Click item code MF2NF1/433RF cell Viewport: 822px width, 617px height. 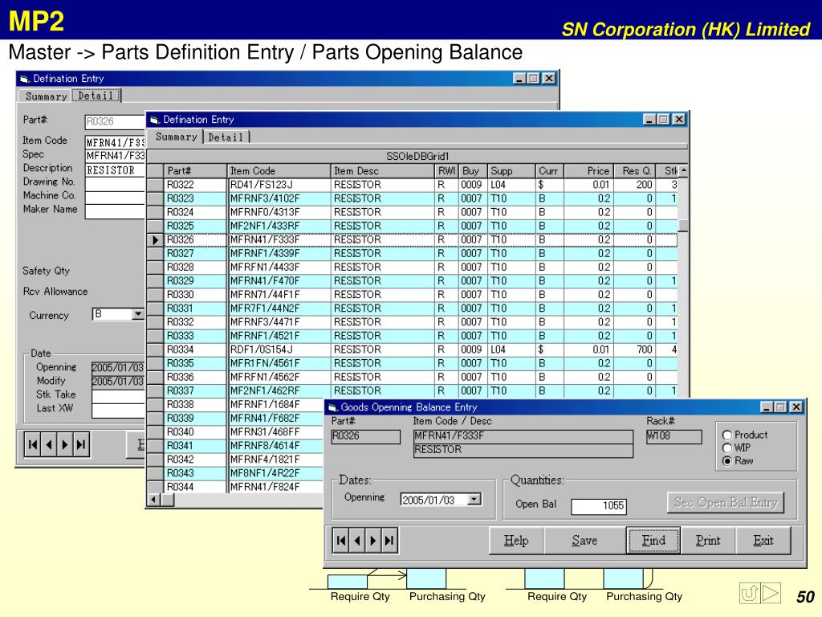[x=279, y=226]
